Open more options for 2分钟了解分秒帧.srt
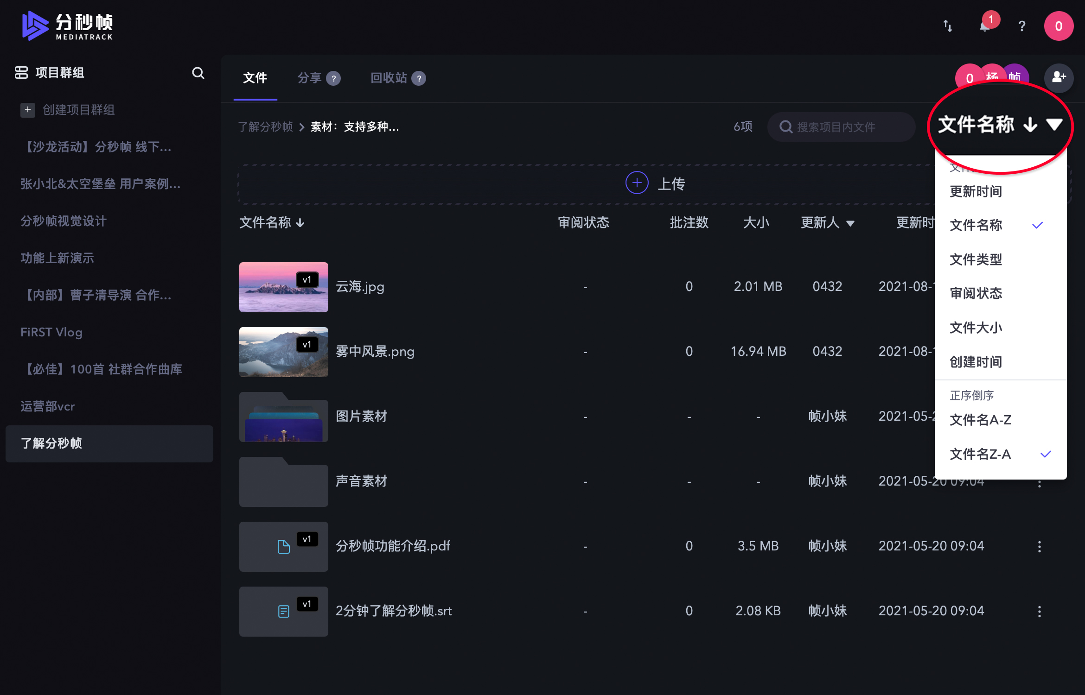 tap(1039, 611)
